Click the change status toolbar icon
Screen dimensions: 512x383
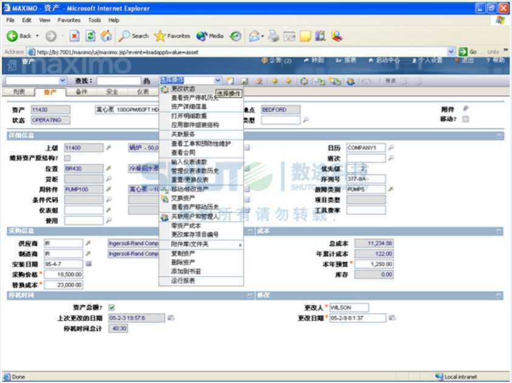point(304,81)
